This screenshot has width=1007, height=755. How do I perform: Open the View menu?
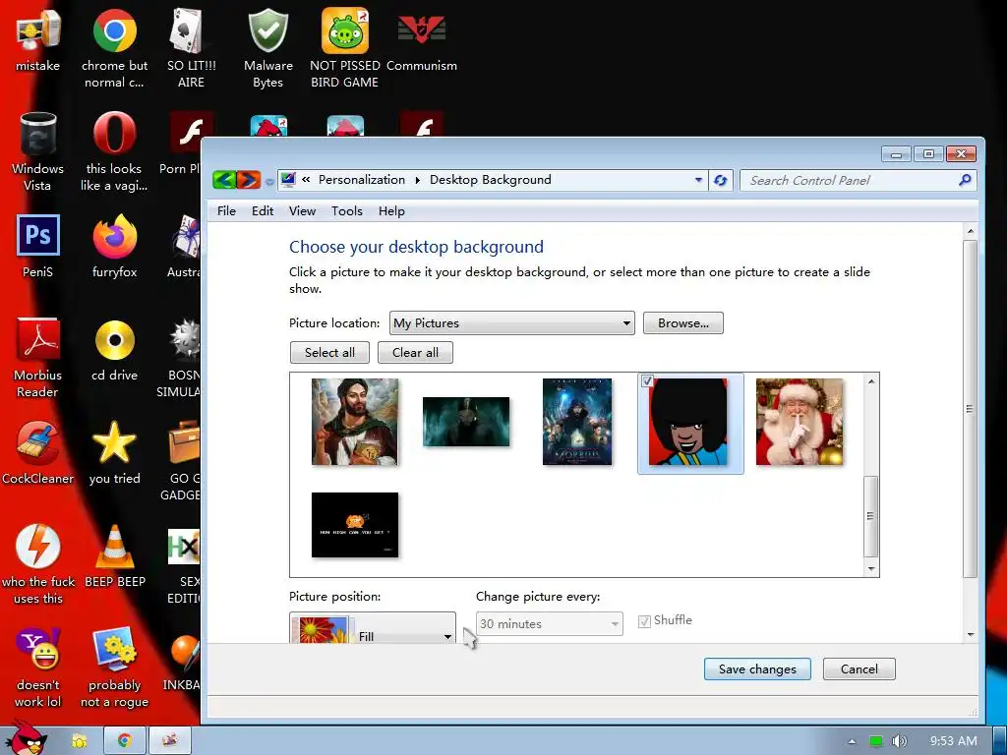[302, 211]
